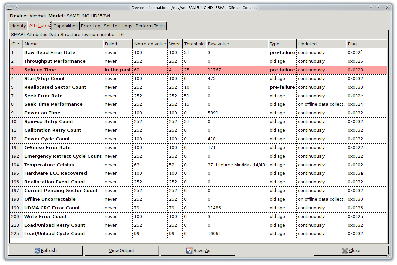Click the Refresh button
The height and width of the screenshot is (265, 397).
click(x=45, y=251)
